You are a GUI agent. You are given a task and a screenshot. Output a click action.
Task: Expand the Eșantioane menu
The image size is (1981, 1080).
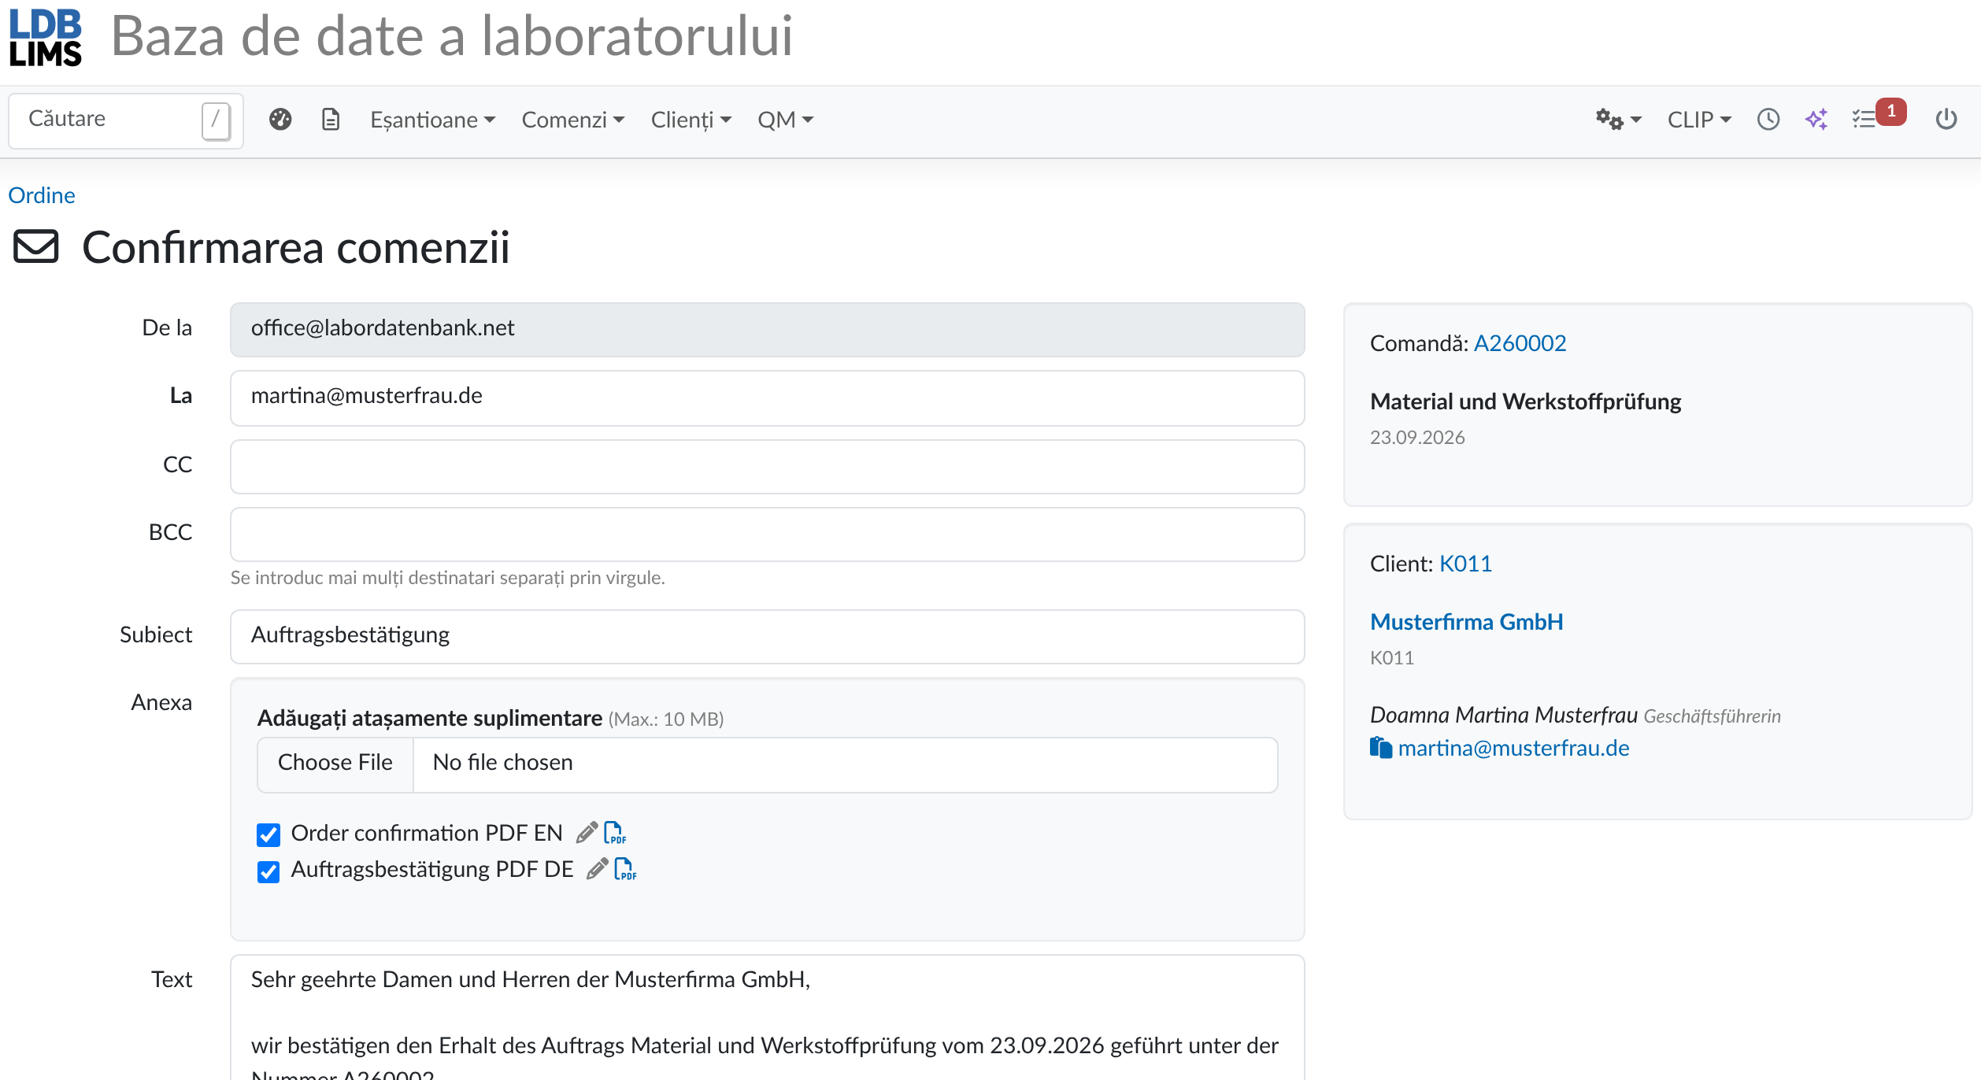click(432, 120)
